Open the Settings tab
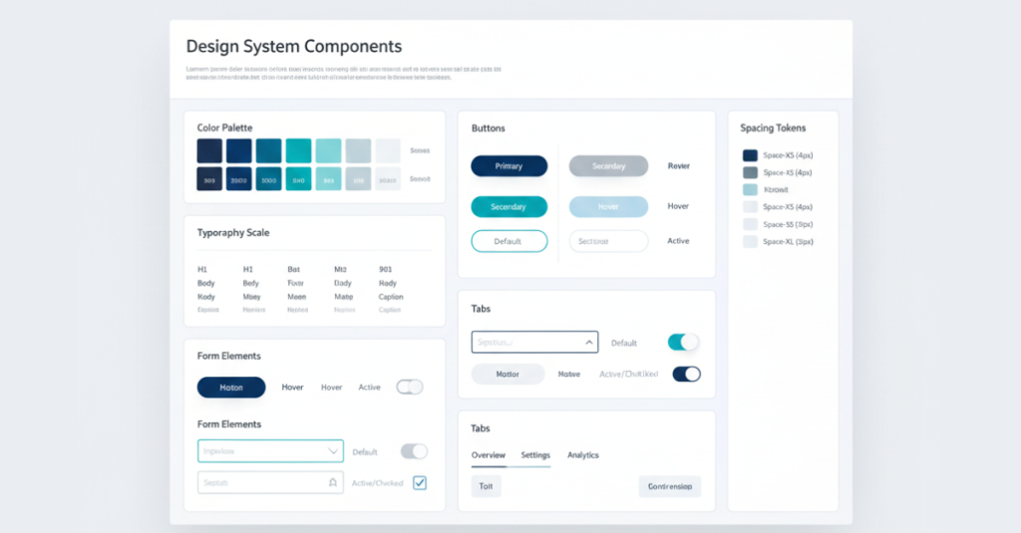Viewport: 1021px width, 533px height. coord(535,455)
